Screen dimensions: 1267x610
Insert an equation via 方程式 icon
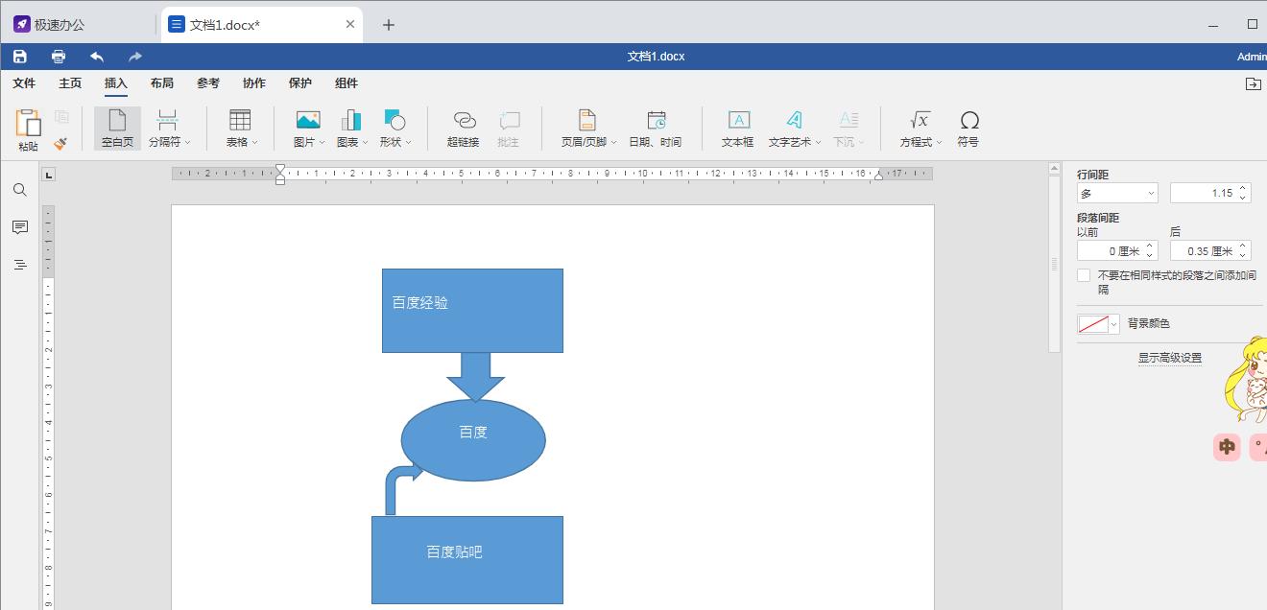tap(917, 126)
